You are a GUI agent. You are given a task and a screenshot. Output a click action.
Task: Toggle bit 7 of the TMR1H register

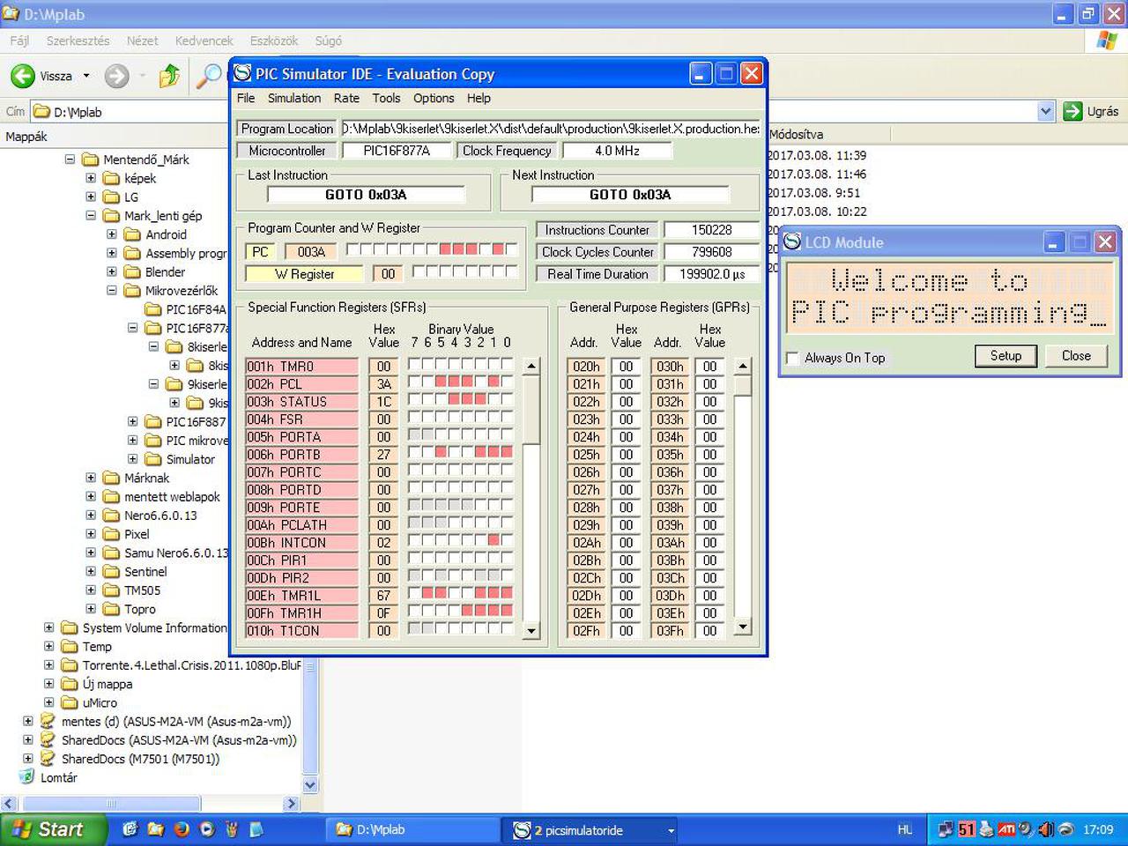pos(414,611)
